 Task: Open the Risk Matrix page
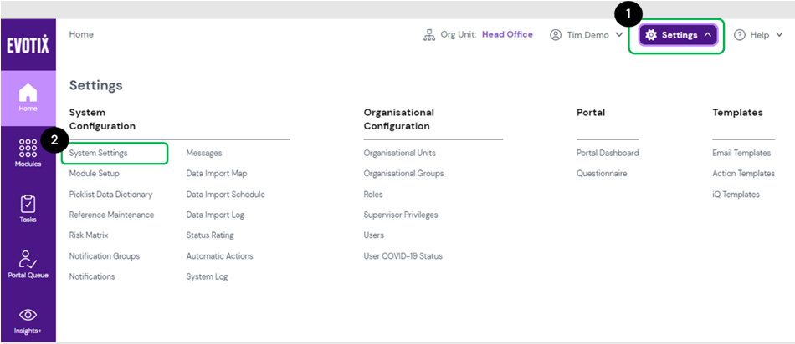tap(89, 235)
